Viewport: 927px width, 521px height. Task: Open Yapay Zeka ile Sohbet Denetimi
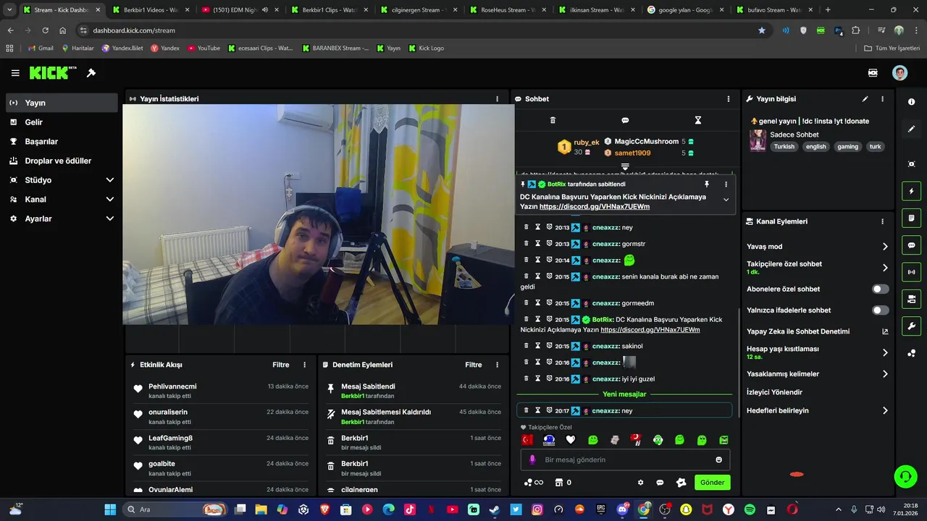point(817,331)
